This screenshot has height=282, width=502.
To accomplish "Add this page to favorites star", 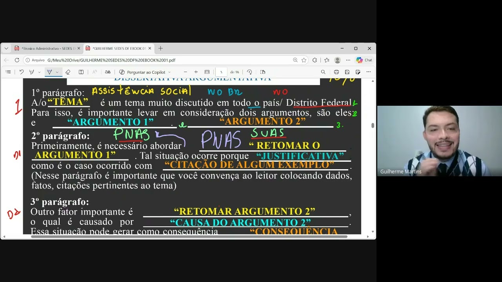I will pos(304,60).
